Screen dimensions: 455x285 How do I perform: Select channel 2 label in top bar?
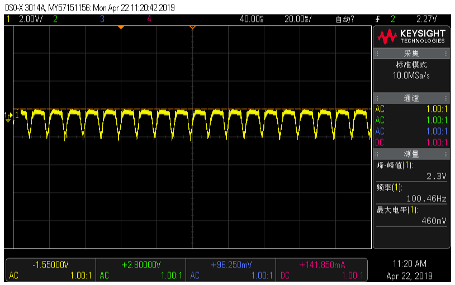click(x=55, y=19)
